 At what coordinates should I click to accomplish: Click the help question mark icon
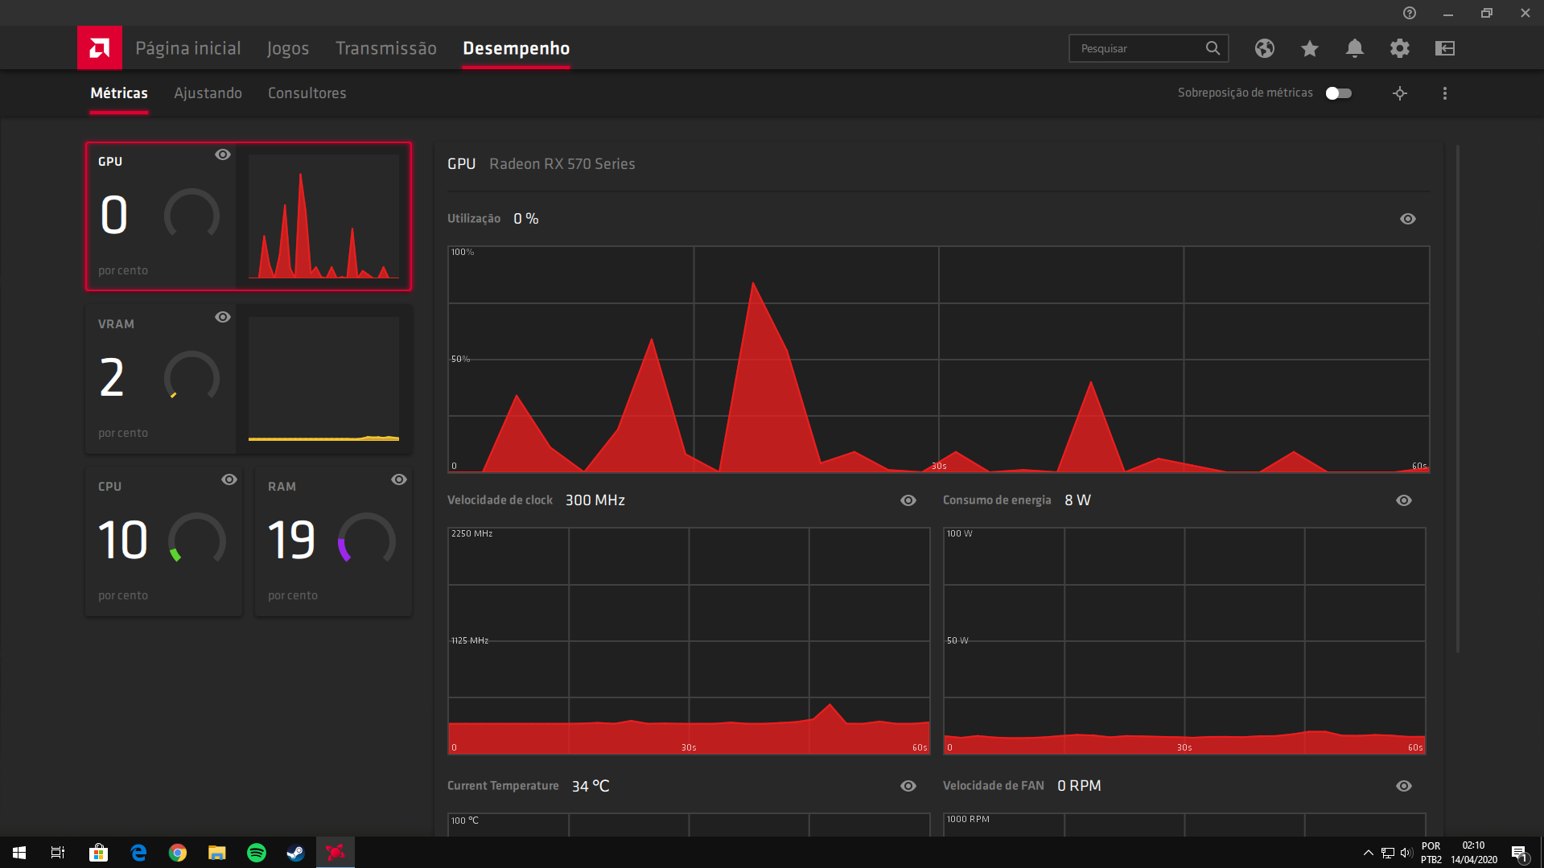coord(1410,13)
